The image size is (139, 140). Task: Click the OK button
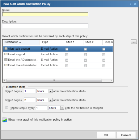coord(106,135)
